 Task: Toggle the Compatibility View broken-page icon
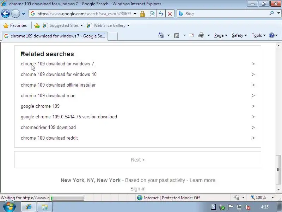tap(152, 14)
